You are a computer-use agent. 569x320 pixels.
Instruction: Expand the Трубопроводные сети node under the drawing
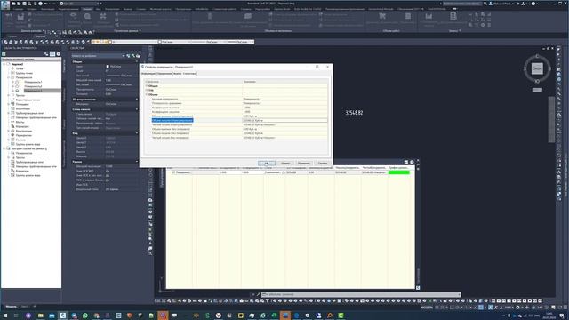[8, 113]
